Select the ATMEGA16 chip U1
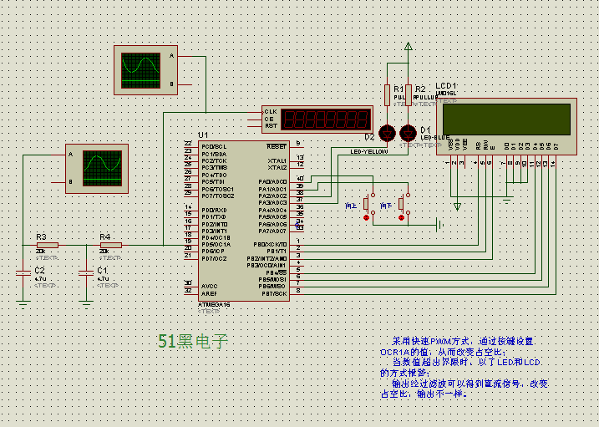Viewport: 599px width, 427px height. tap(244, 221)
